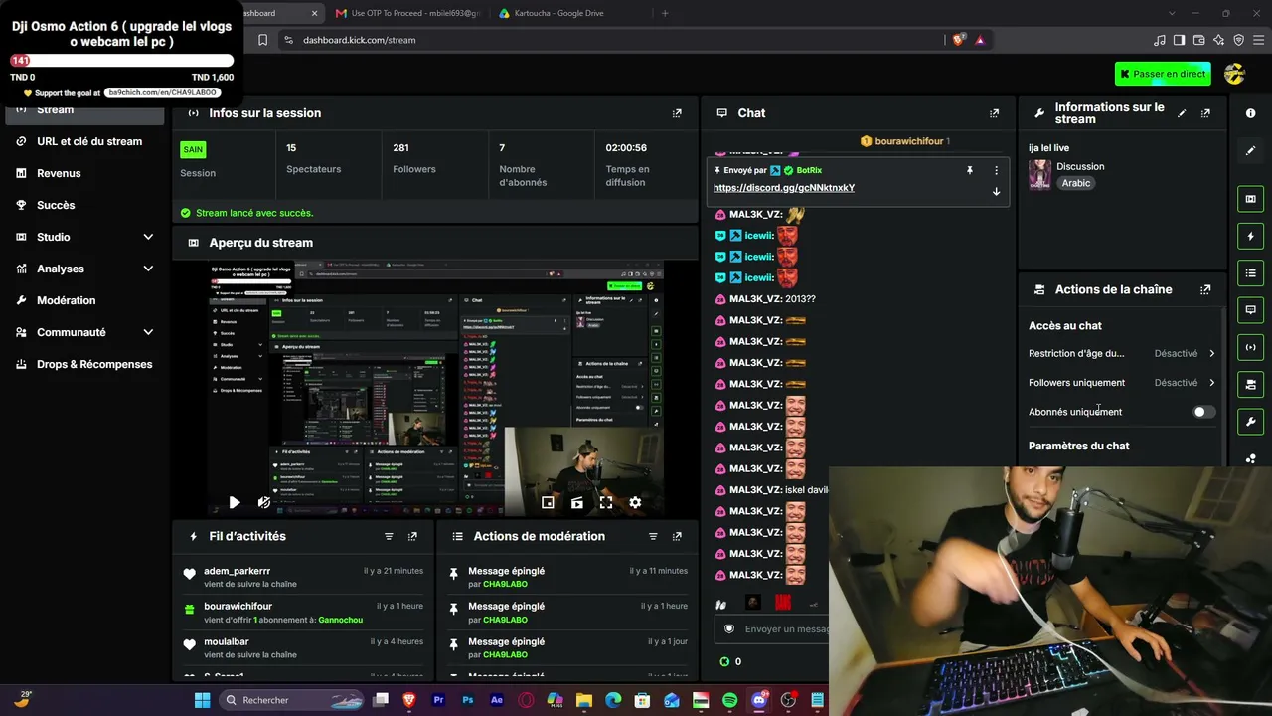Pop out the Chat panel
Screen dimensions: 1272x716
coord(994,113)
